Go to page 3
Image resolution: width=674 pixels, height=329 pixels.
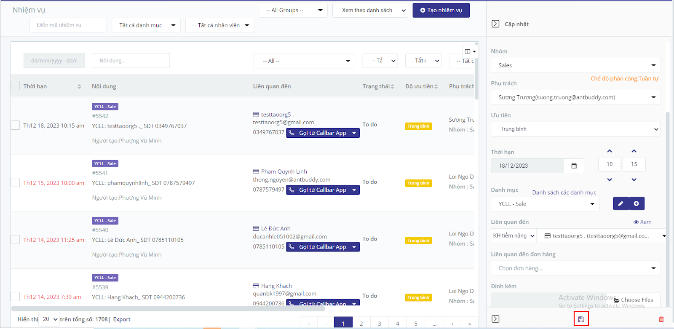click(x=379, y=324)
